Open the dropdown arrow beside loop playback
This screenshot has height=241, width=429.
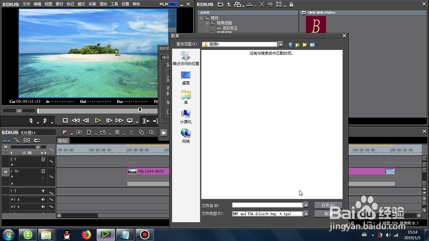[136, 123]
